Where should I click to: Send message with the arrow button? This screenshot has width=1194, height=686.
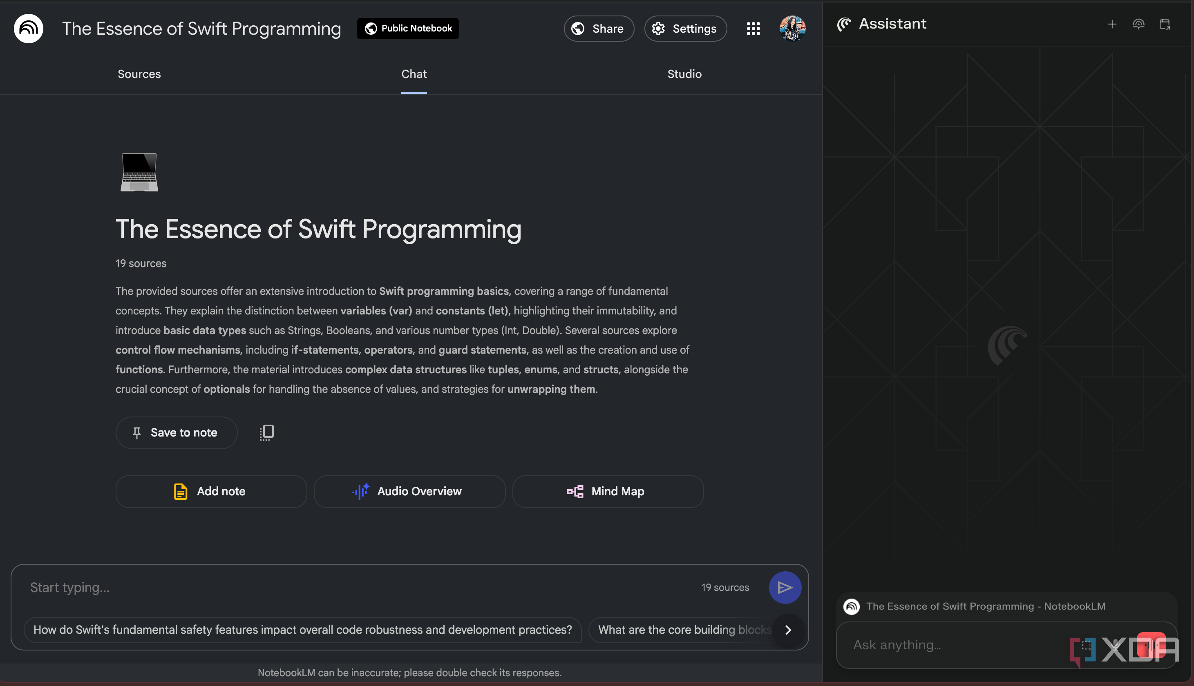[x=785, y=588]
